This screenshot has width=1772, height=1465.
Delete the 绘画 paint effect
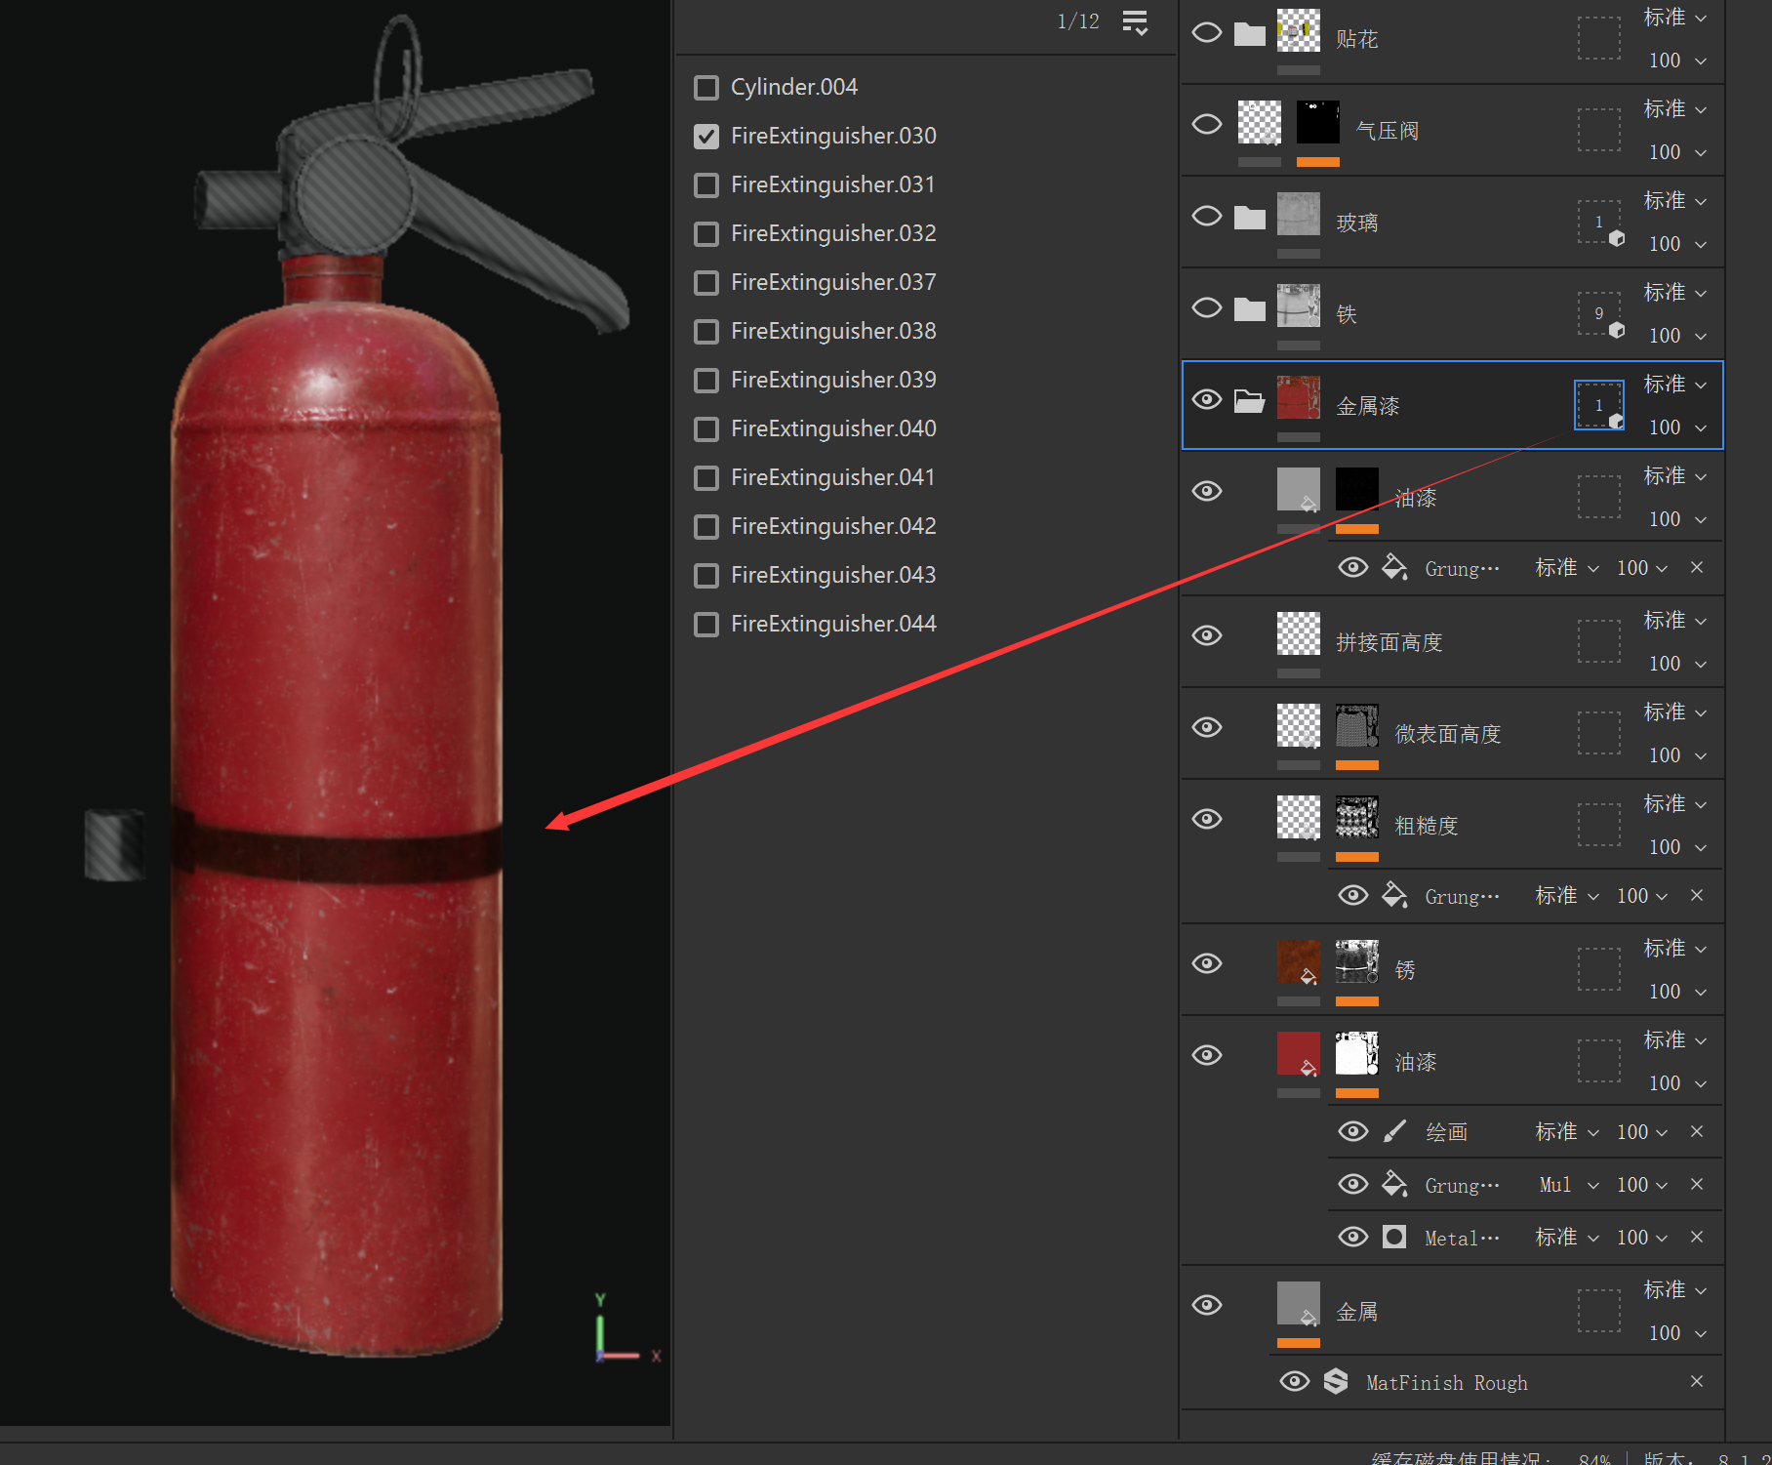1697,1131
